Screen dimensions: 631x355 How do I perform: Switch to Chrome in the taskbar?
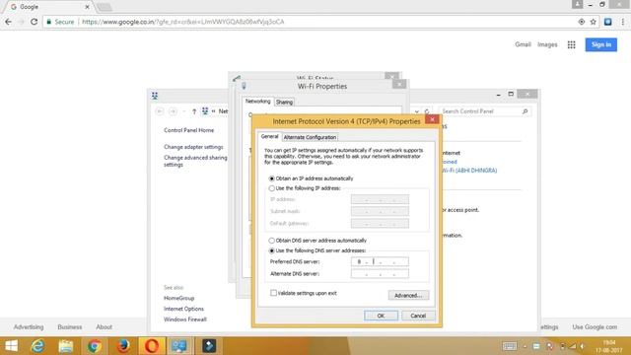[x=95, y=346]
